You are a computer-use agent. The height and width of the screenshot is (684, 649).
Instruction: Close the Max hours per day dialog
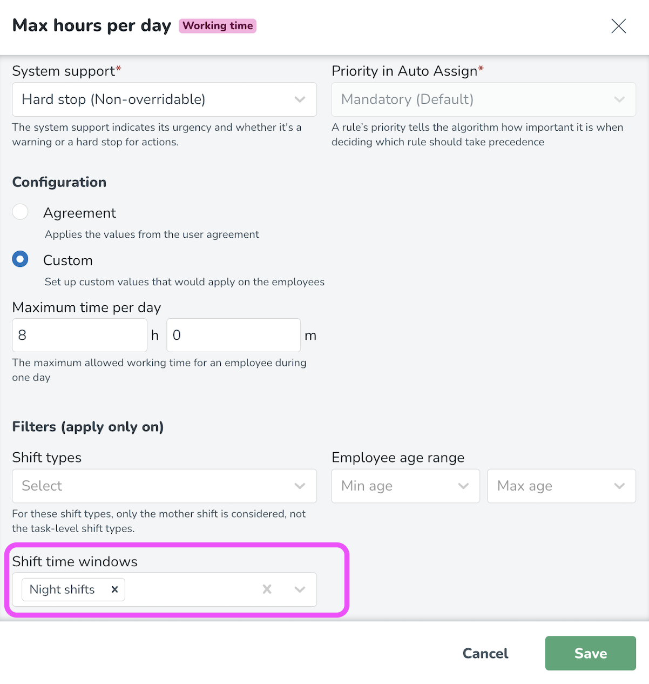tap(618, 26)
